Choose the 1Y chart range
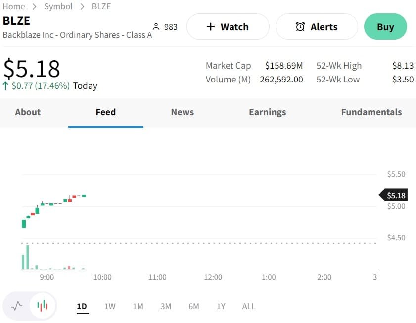 [221, 306]
